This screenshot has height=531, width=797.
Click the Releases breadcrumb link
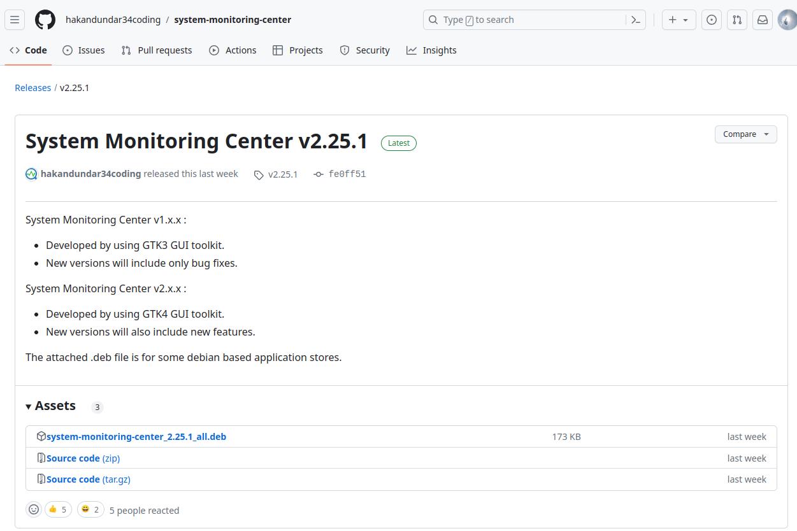point(32,88)
